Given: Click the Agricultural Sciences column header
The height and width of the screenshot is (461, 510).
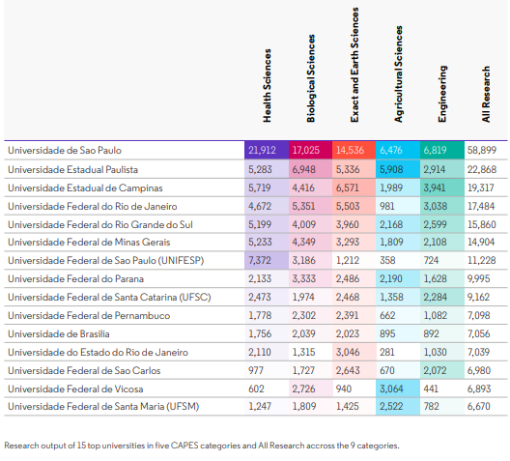Looking at the screenshot, I should [398, 73].
